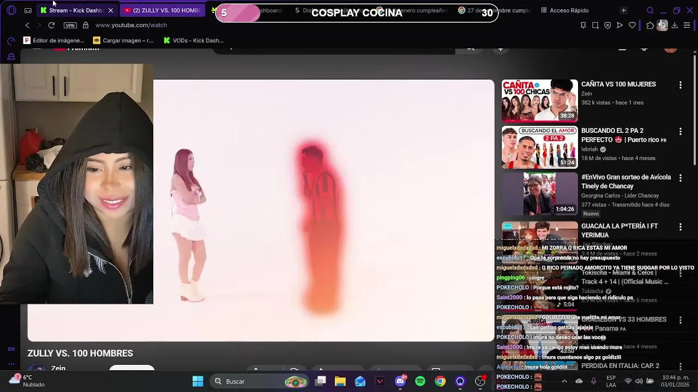This screenshot has height=392, width=698.
Task: Toggle the VPN badge in address bar
Action: coord(70,25)
